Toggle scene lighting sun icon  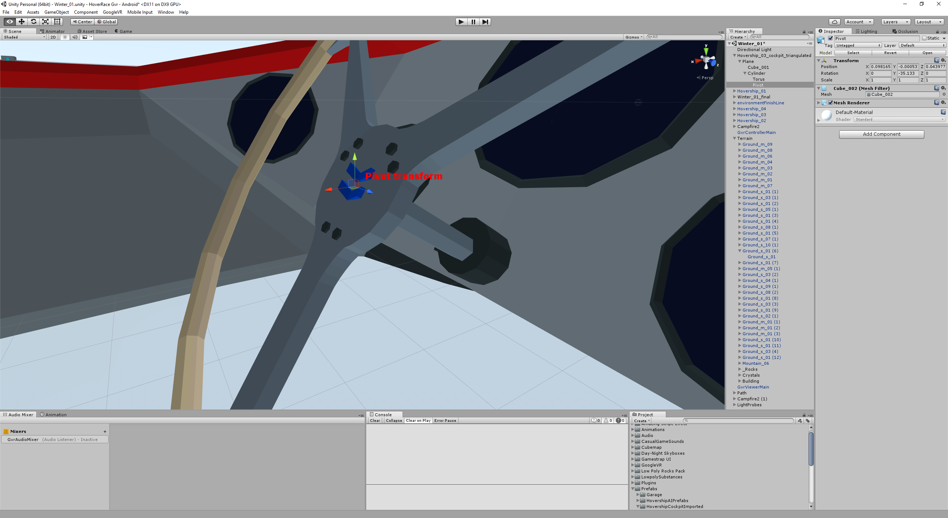click(65, 37)
